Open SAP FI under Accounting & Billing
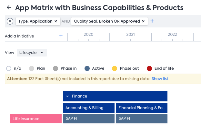This screenshot has height=134, width=201. pyautogui.click(x=88, y=119)
